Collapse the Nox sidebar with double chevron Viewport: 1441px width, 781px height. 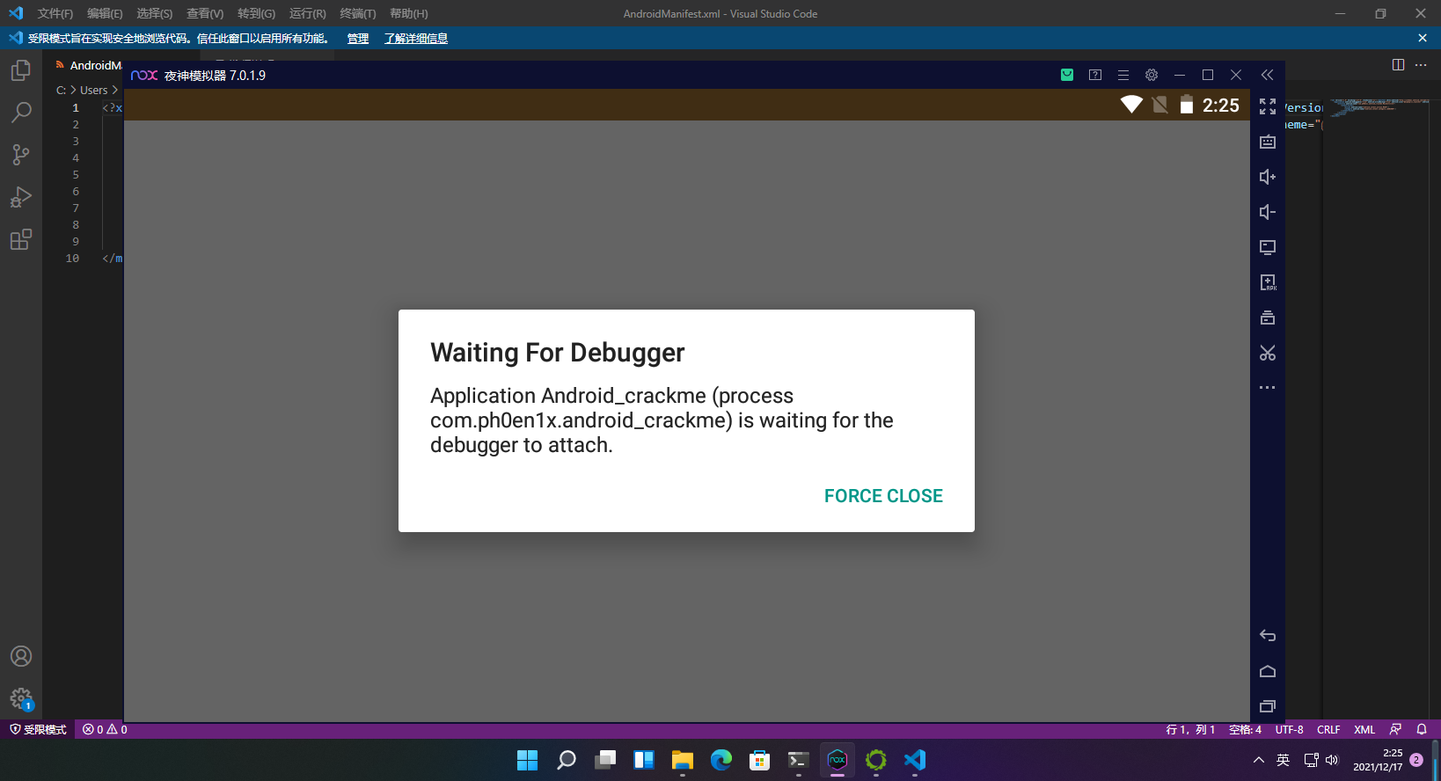[1268, 75]
